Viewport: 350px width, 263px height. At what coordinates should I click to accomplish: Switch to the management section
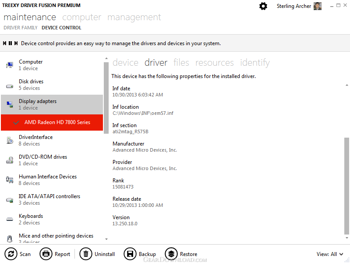pos(134,17)
